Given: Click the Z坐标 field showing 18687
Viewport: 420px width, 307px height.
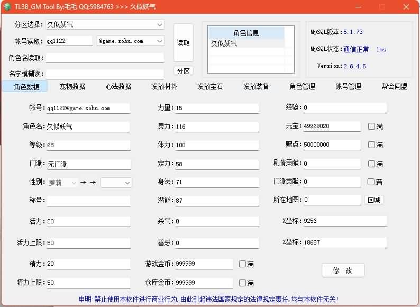Looking at the screenshot, I should click(345, 242).
